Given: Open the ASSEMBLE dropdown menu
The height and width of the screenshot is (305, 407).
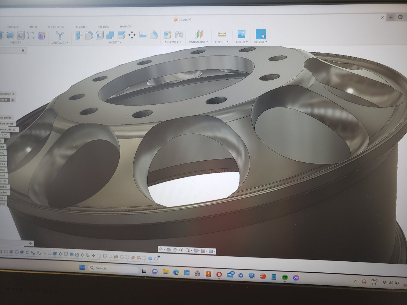Looking at the screenshot, I should [173, 42].
